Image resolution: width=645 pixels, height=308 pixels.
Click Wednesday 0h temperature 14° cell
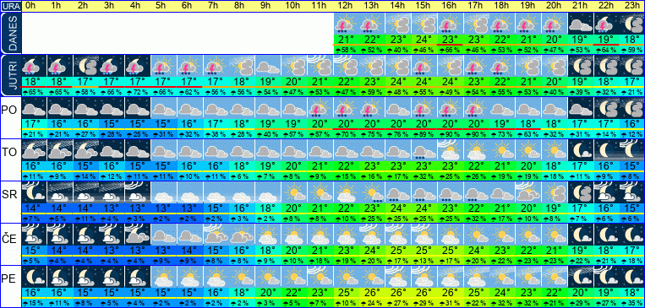(x=34, y=208)
